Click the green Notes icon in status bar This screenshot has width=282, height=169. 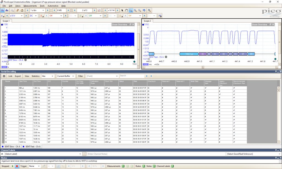154,166
